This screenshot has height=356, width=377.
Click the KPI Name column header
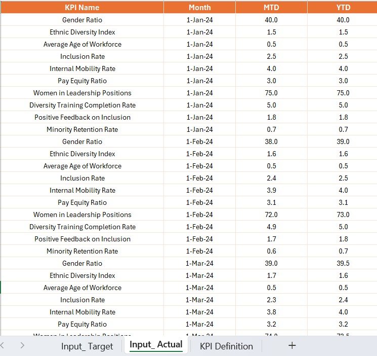tap(82, 8)
